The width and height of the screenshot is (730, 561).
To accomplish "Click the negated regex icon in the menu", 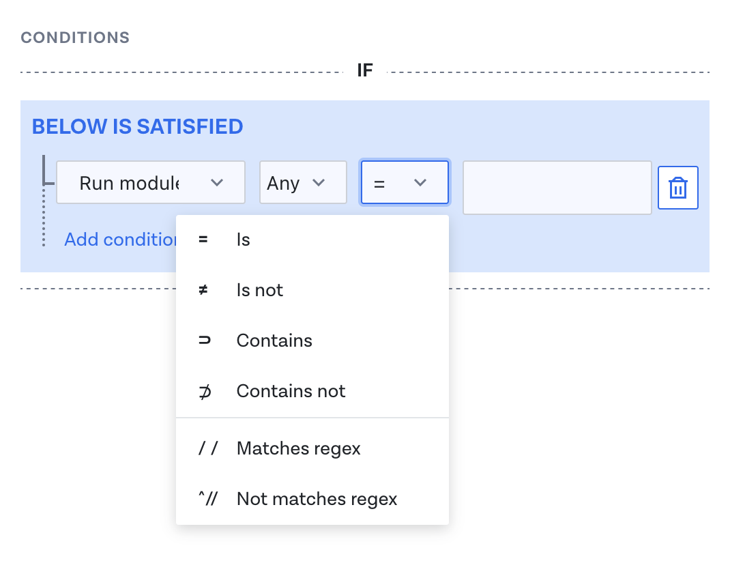I will (x=208, y=499).
